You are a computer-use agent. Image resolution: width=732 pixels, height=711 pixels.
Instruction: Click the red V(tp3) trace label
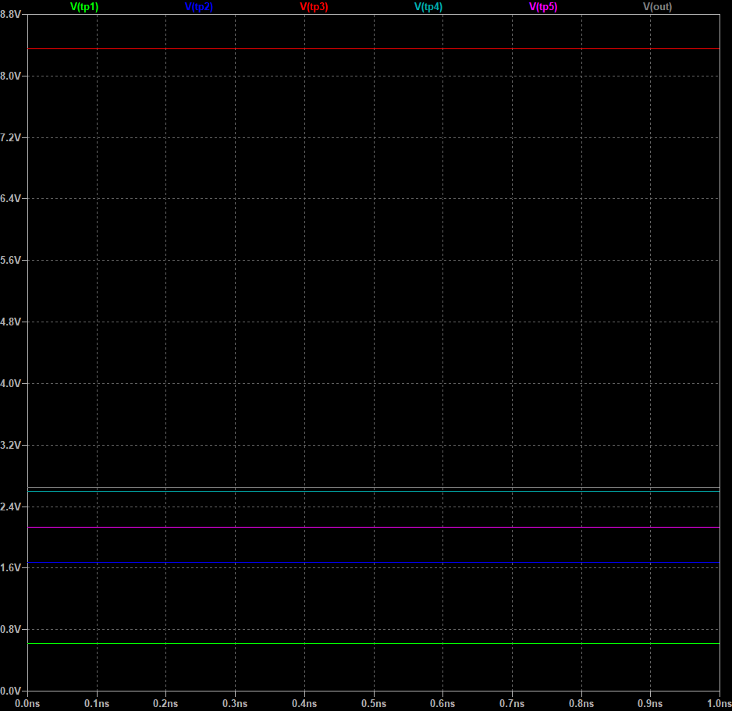click(314, 7)
